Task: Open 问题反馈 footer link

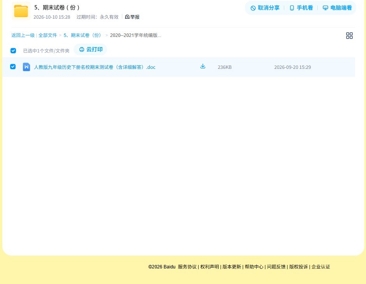Action: pyautogui.click(x=276, y=267)
